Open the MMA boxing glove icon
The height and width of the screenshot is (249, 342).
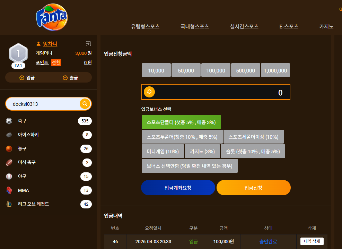click(x=9, y=190)
